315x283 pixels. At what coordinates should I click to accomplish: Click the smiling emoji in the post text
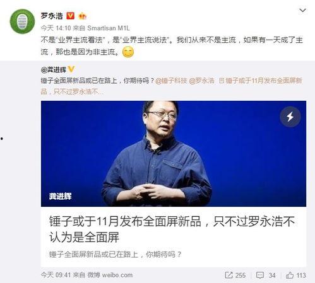coord(128,52)
